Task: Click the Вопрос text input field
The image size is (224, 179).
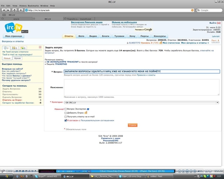Action: pyautogui.click(x=142, y=71)
